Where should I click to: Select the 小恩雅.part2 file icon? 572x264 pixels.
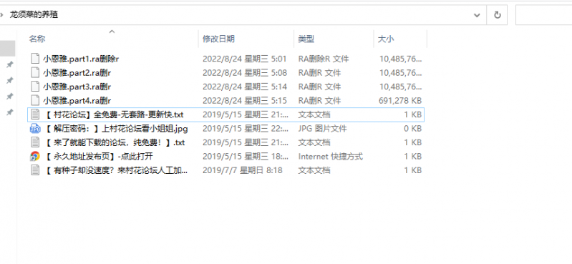tap(35, 72)
